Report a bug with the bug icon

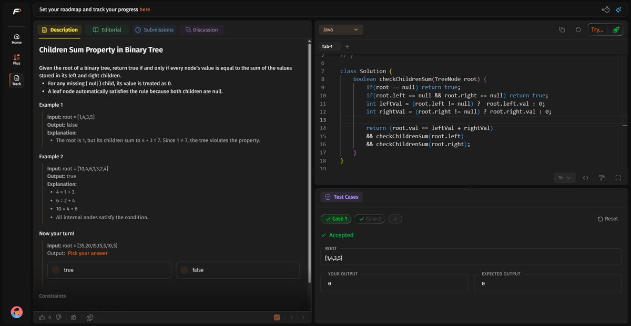[74, 317]
